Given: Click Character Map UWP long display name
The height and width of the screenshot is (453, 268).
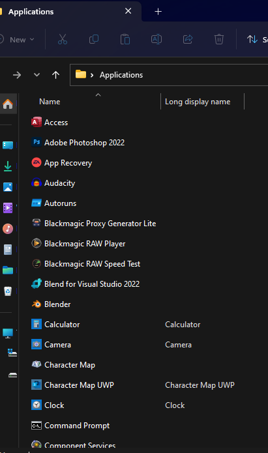Looking at the screenshot, I should pos(200,385).
